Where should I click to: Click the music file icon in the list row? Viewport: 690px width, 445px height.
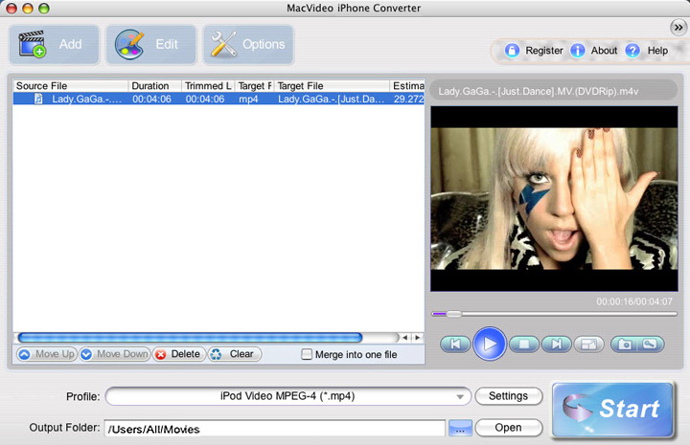coord(38,99)
